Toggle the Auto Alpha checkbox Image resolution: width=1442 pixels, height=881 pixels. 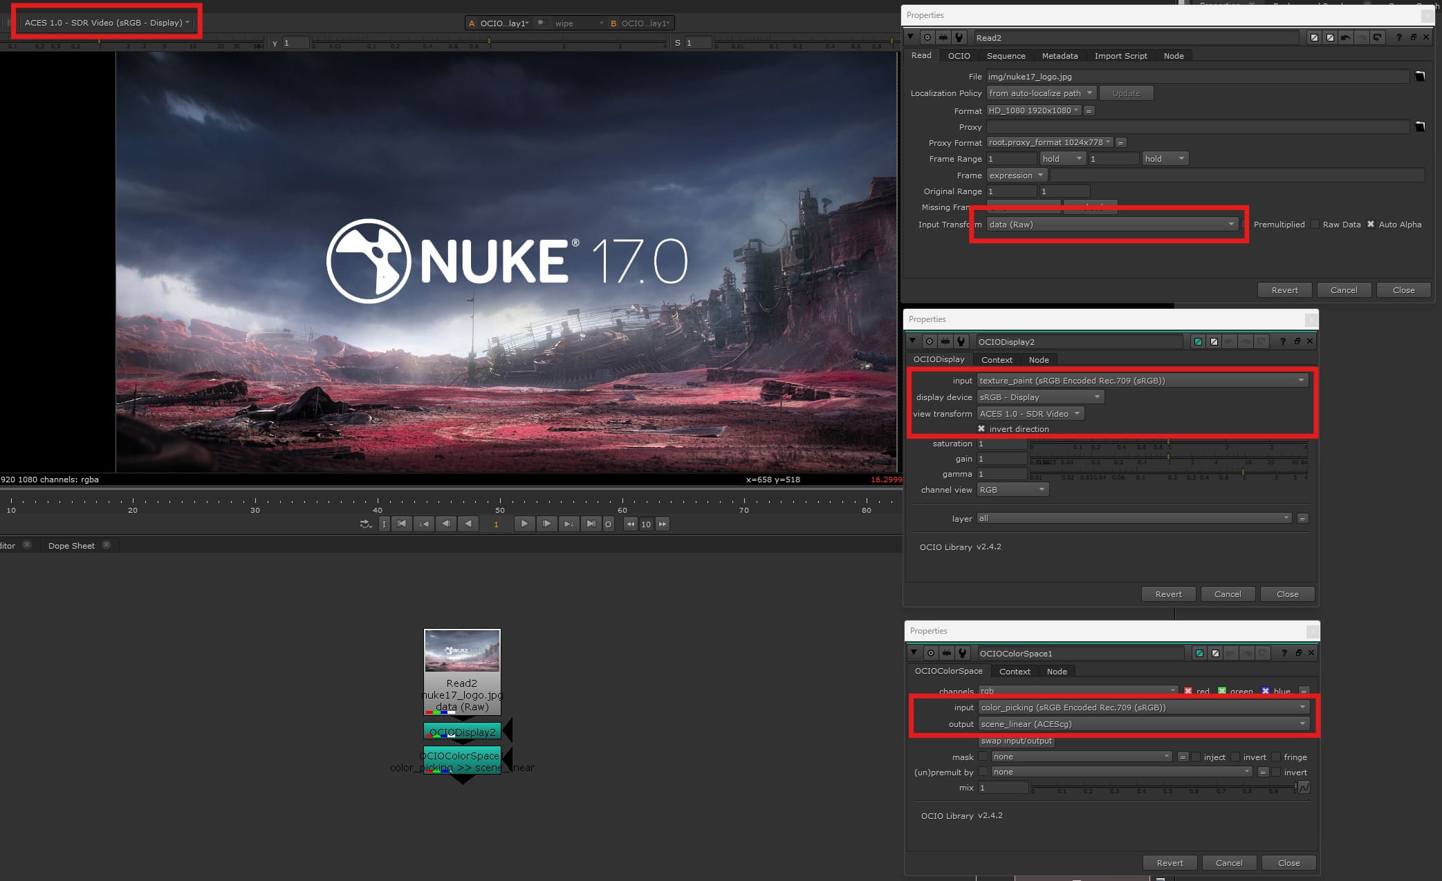click(1370, 225)
